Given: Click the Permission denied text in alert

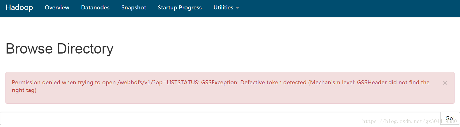Looking at the screenshot, I should coord(36,83).
